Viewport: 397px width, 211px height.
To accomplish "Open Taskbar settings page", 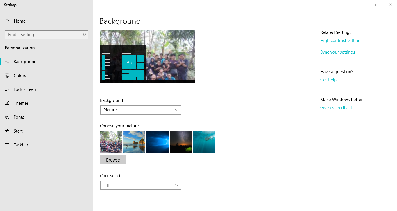I will click(47, 145).
